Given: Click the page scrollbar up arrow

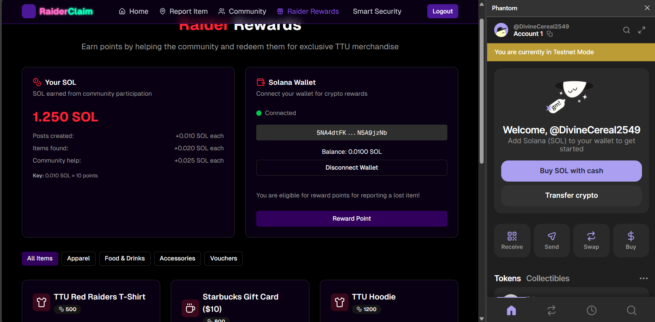Looking at the screenshot, I should pos(481,4).
